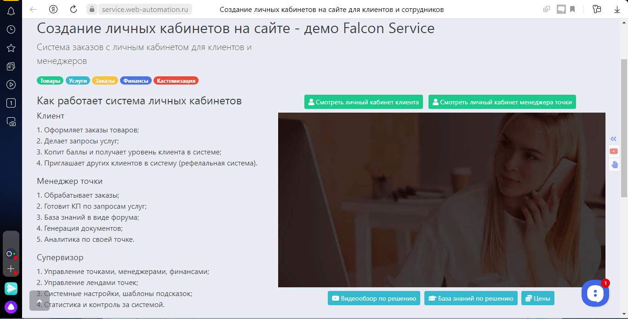Click text 'Оформляет заказы товаров'
The image size is (628, 319).
[x=91, y=130]
